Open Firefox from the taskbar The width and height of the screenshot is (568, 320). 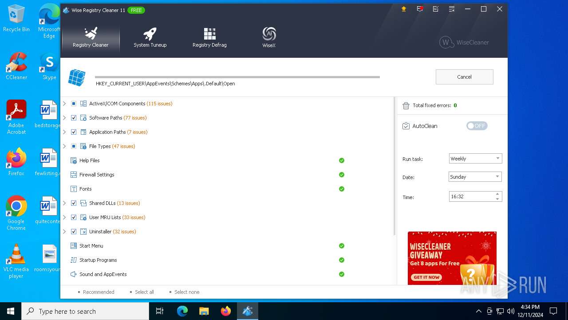coord(225,311)
